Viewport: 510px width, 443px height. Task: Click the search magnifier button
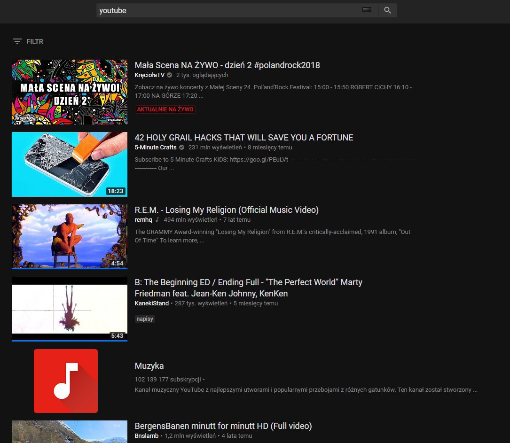pyautogui.click(x=387, y=10)
